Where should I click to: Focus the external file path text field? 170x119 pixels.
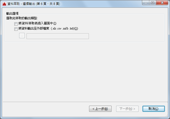pos(58,36)
